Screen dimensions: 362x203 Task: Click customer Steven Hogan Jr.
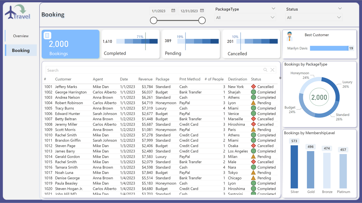coord(69,189)
